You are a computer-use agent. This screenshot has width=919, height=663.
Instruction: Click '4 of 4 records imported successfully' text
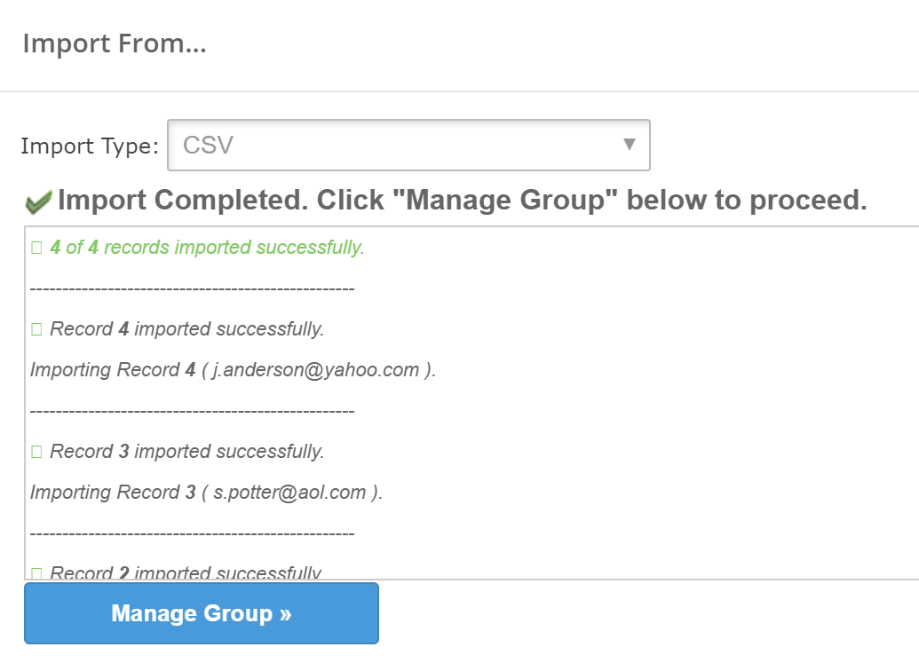[207, 248]
